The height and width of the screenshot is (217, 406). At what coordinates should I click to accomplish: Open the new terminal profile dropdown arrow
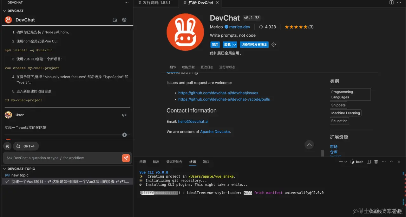coord(346,162)
